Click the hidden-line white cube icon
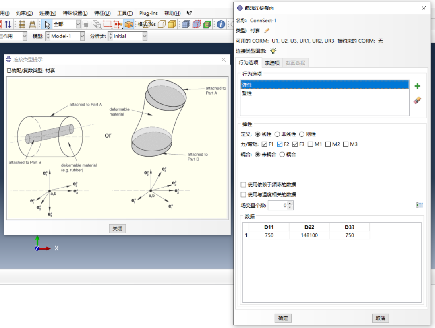 pyautogui.click(x=162, y=25)
